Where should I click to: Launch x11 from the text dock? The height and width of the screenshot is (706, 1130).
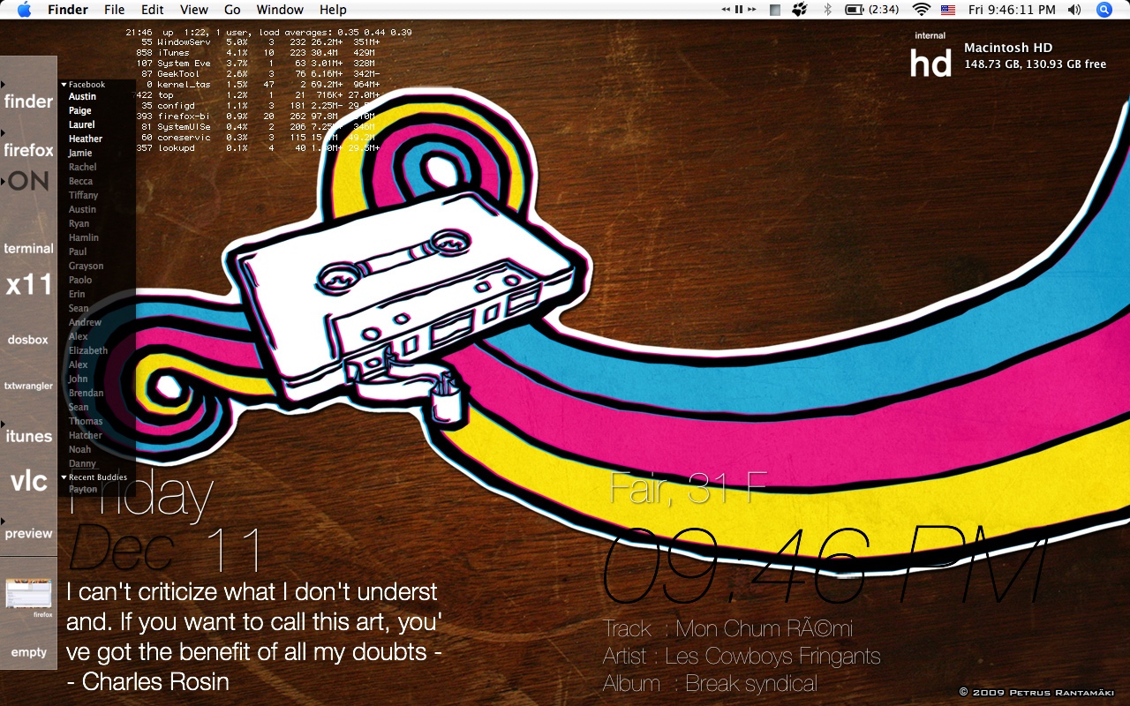tap(28, 284)
